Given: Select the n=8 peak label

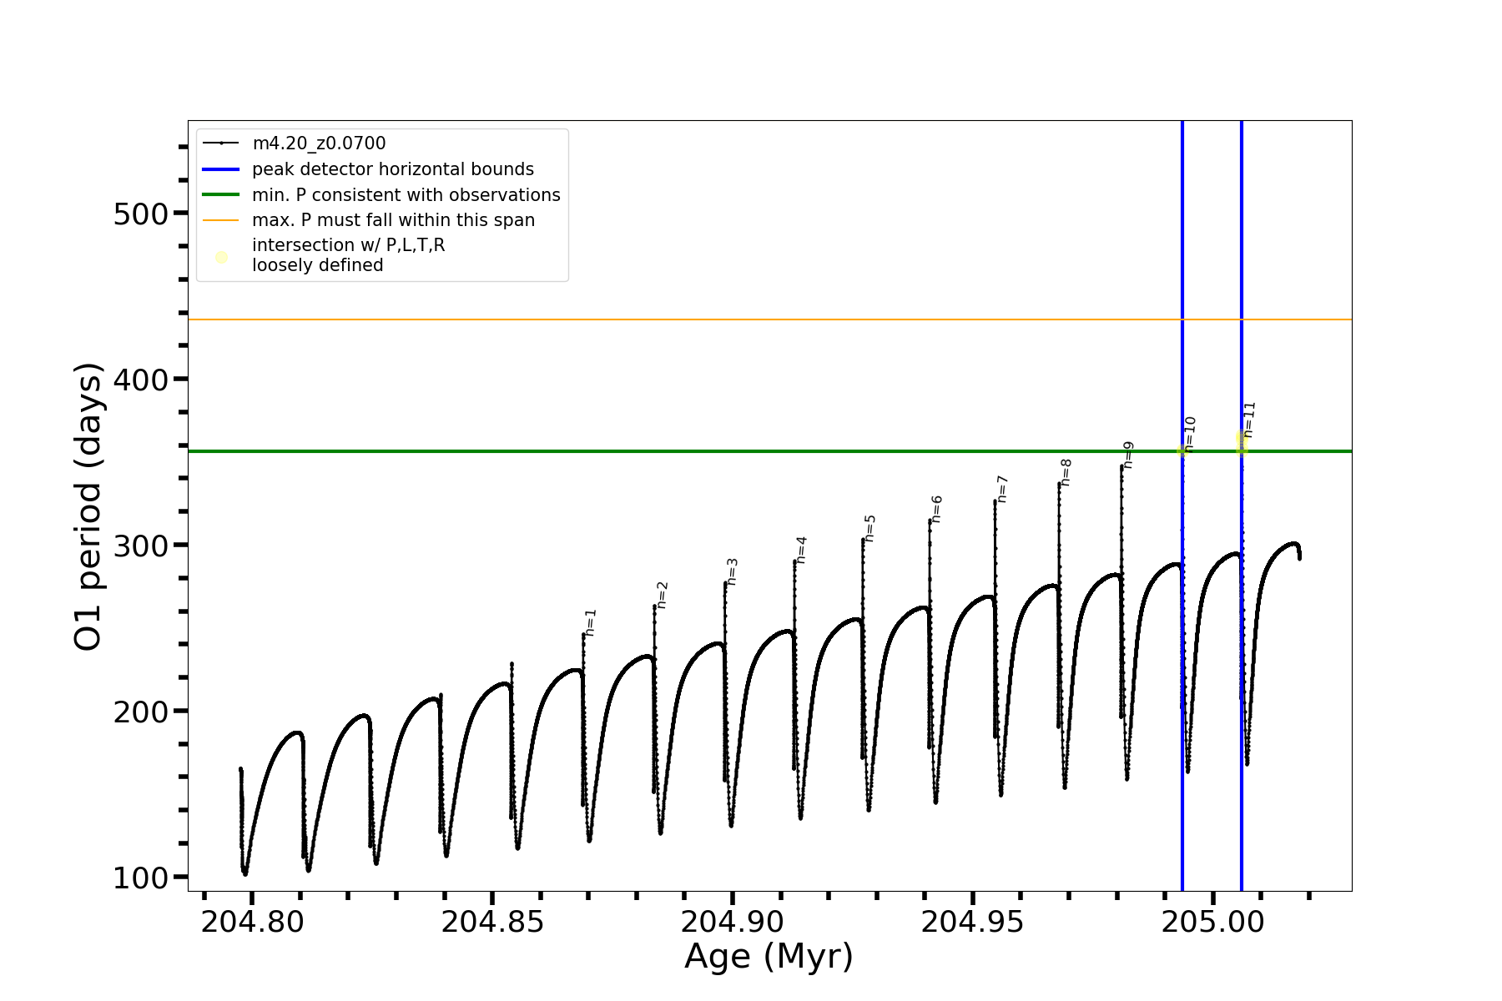Looking at the screenshot, I should [1066, 472].
